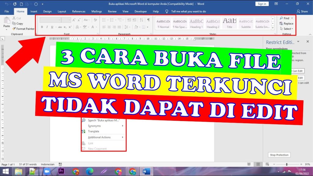Expand the Styles gallery More arrow
The width and height of the screenshot is (313, 176).
click(273, 28)
